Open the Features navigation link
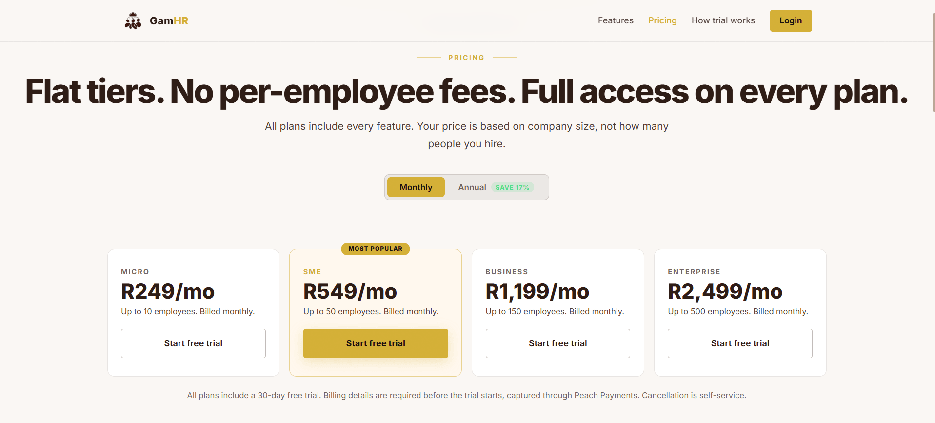The height and width of the screenshot is (423, 935). pyautogui.click(x=615, y=20)
